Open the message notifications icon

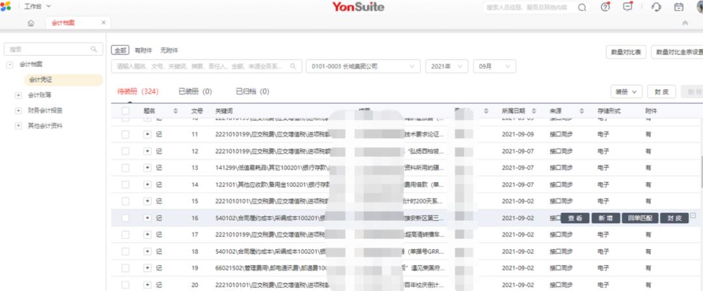628,6
